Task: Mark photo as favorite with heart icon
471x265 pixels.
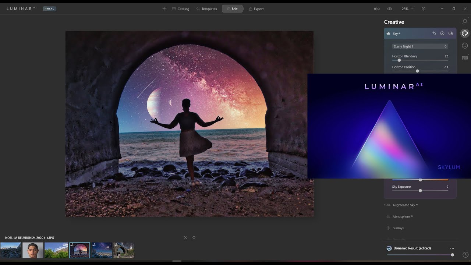Action: [x=194, y=238]
